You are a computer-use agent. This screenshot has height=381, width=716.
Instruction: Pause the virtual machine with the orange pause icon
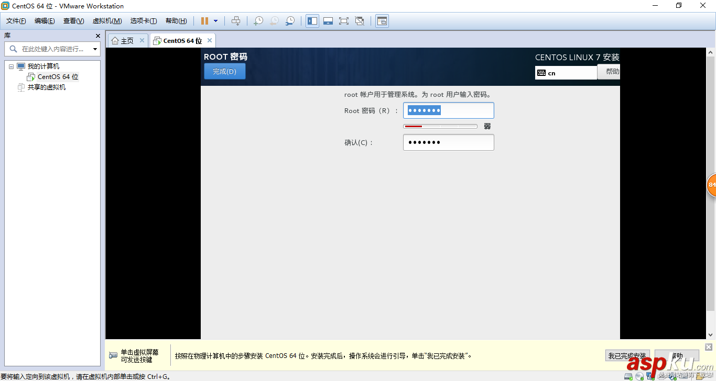[x=204, y=21]
